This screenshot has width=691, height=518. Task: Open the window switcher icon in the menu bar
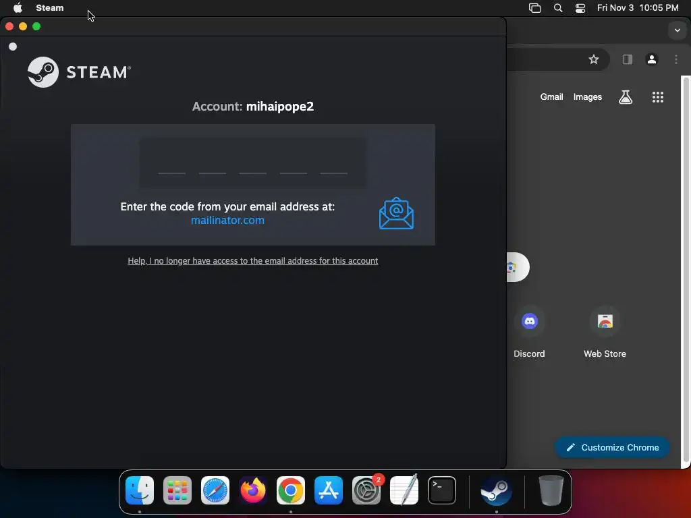click(x=534, y=8)
